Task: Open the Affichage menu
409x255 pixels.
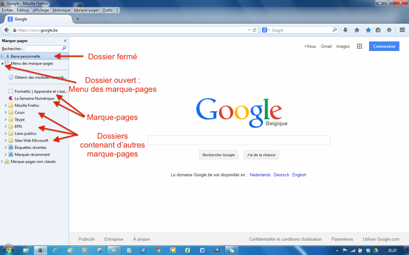Action: 41,10
